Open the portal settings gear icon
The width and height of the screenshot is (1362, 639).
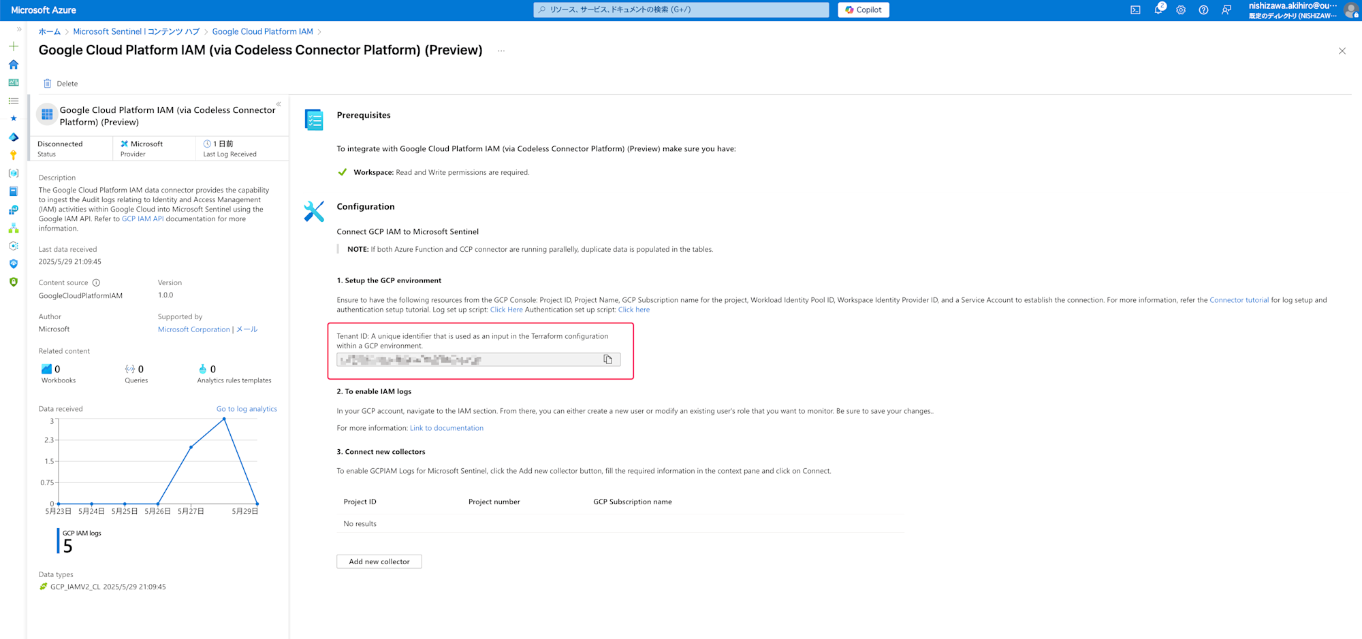(x=1181, y=10)
